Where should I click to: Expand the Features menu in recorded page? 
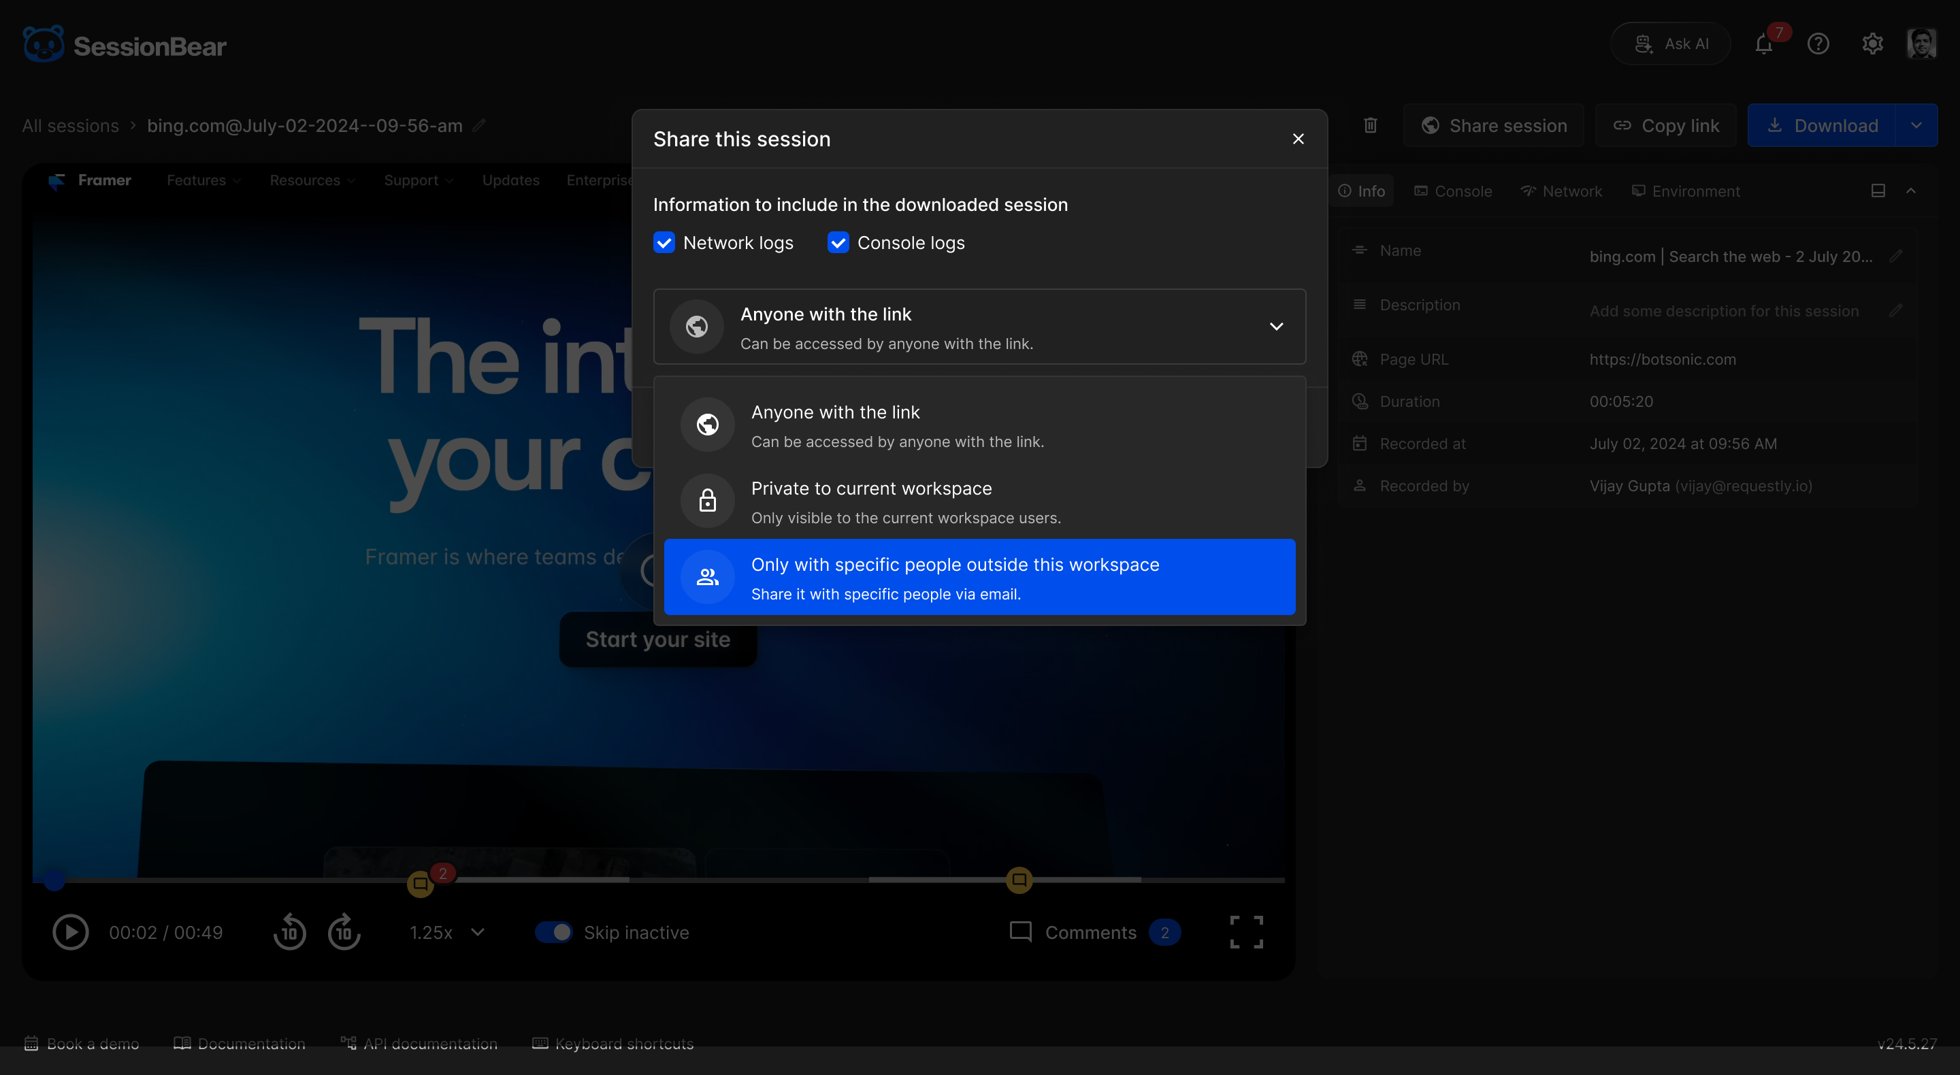(x=204, y=180)
